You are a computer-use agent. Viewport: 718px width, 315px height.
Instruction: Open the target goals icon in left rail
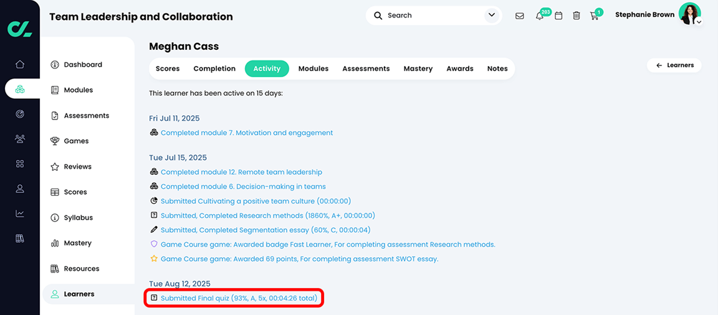pyautogui.click(x=20, y=114)
